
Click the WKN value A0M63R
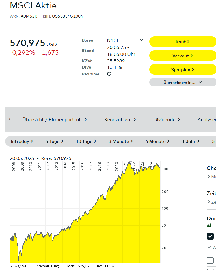pos(29,16)
